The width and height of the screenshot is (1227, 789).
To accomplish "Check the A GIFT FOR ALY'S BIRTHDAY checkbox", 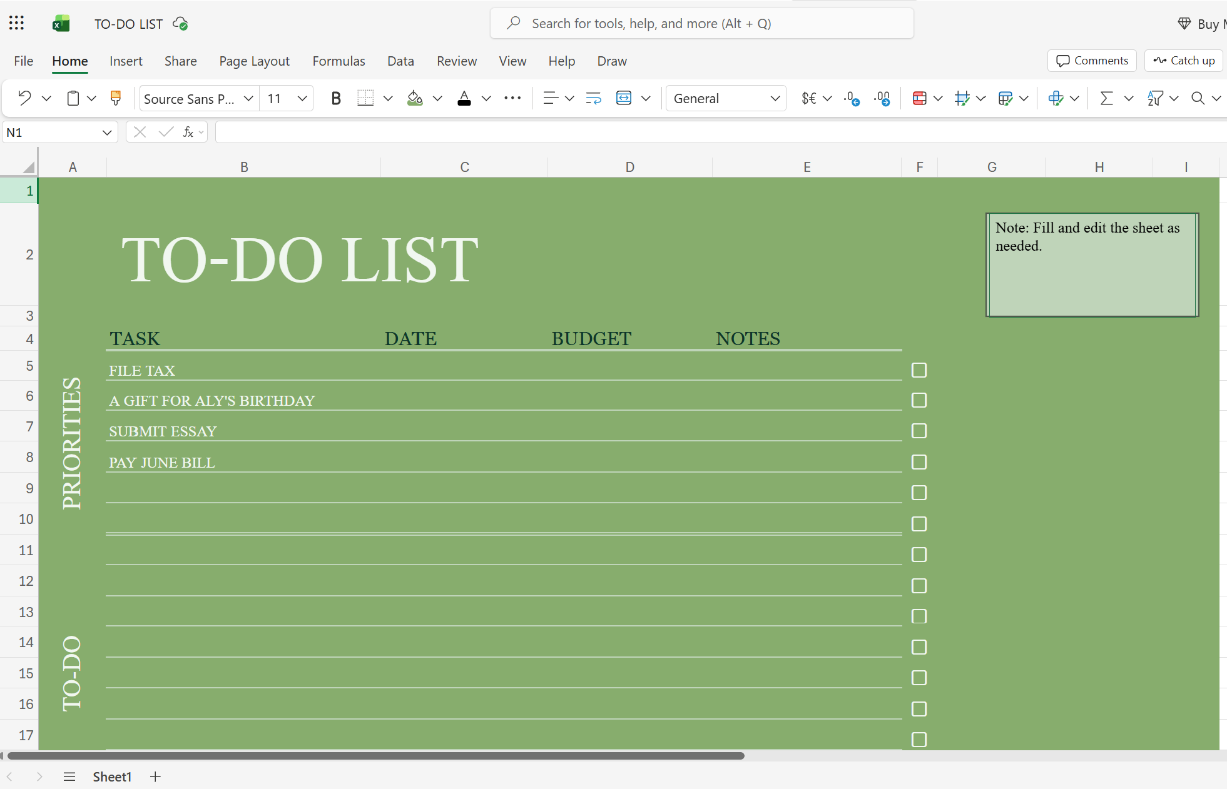I will click(919, 400).
